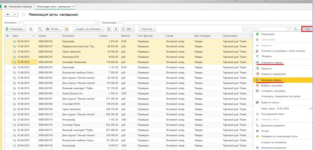Viewport: 314px width, 150px height.
Task: Expand the Создать на основании dropdown
Action: (x=89, y=29)
